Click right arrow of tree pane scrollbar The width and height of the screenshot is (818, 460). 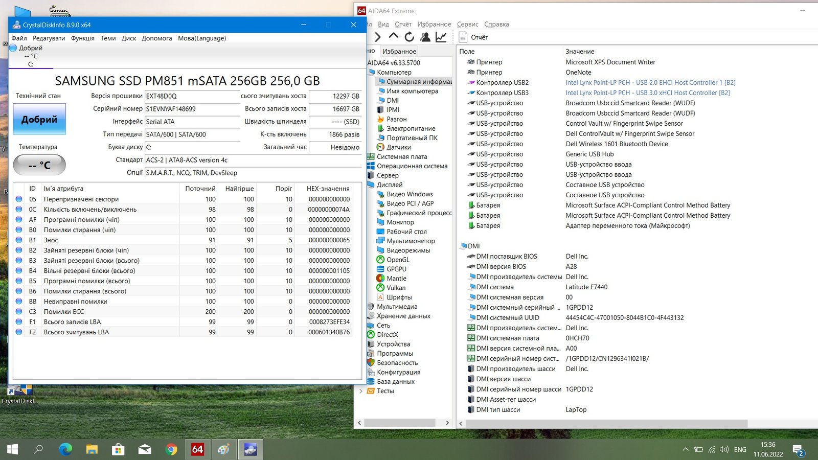[447, 423]
